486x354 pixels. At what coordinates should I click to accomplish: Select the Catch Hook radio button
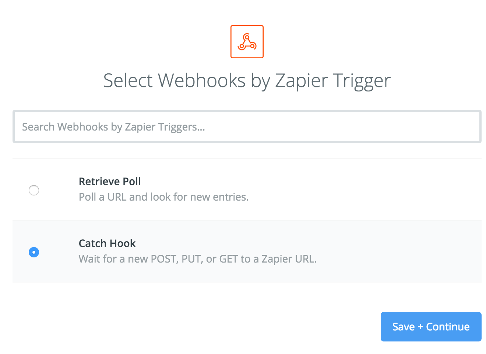pos(34,252)
